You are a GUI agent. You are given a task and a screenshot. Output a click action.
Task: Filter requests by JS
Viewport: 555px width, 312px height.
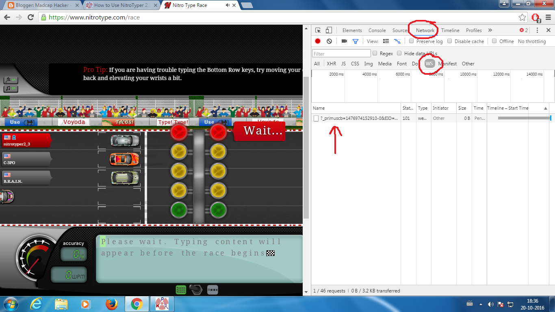(343, 64)
